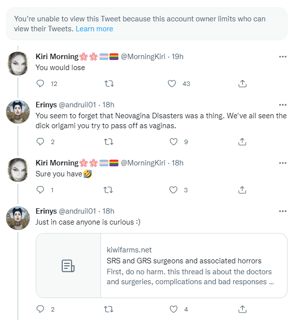Screen dimensions: 294x320
Task: Open more options on Erinys' first tweet
Action: tap(283, 105)
